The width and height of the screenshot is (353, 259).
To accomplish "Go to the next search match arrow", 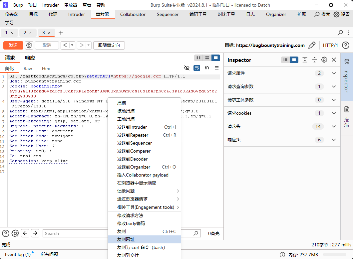I will (x=35, y=233).
